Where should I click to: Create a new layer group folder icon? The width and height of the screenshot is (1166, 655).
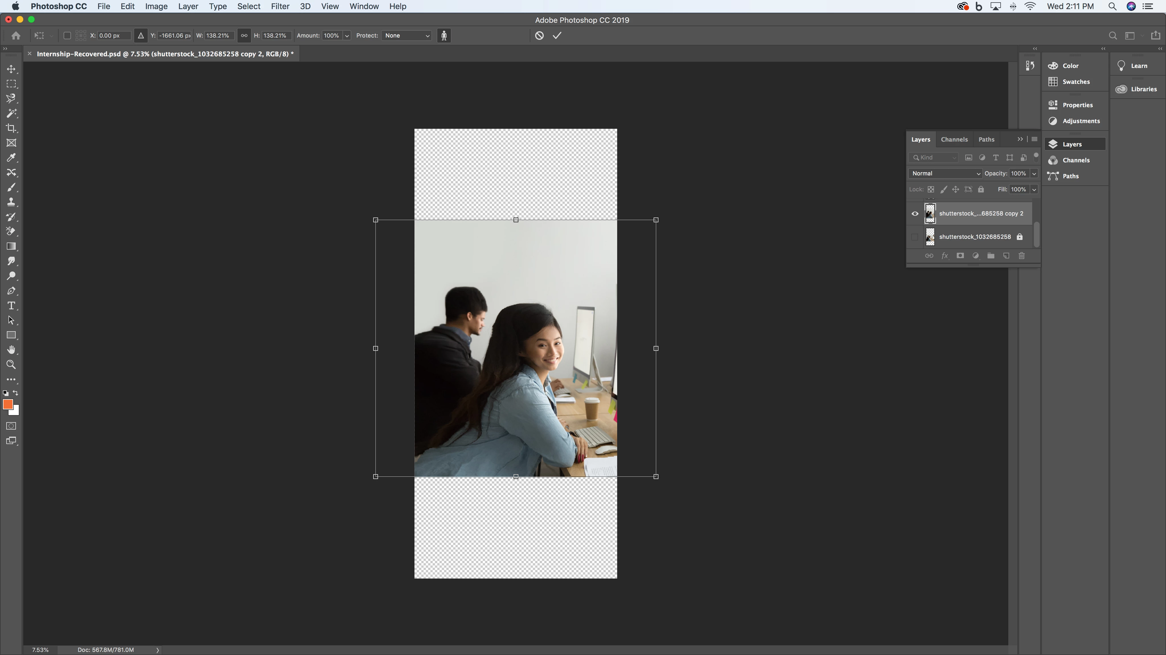tap(991, 256)
